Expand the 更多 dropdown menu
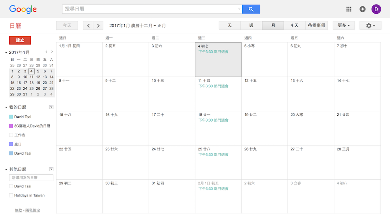Screen dimensions: 390x214 343,26
